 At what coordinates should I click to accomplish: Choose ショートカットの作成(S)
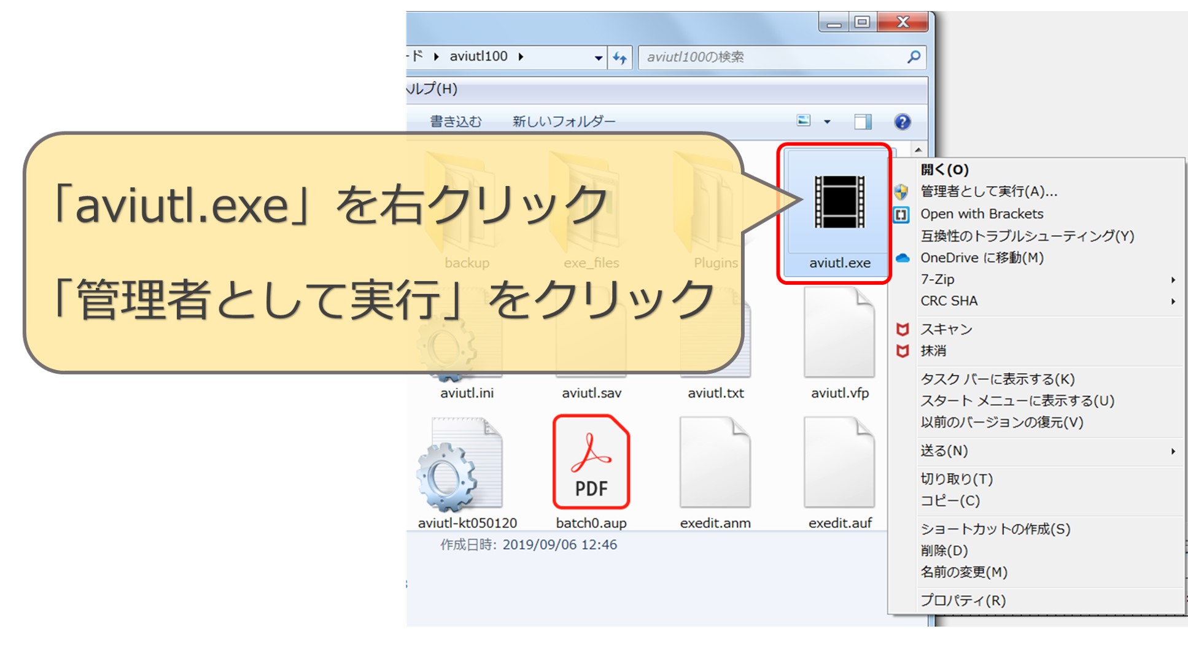(x=995, y=529)
